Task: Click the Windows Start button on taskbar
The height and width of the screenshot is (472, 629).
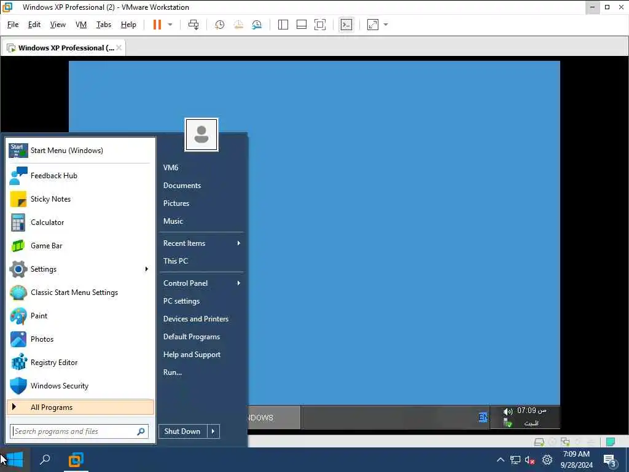Action: [x=15, y=460]
